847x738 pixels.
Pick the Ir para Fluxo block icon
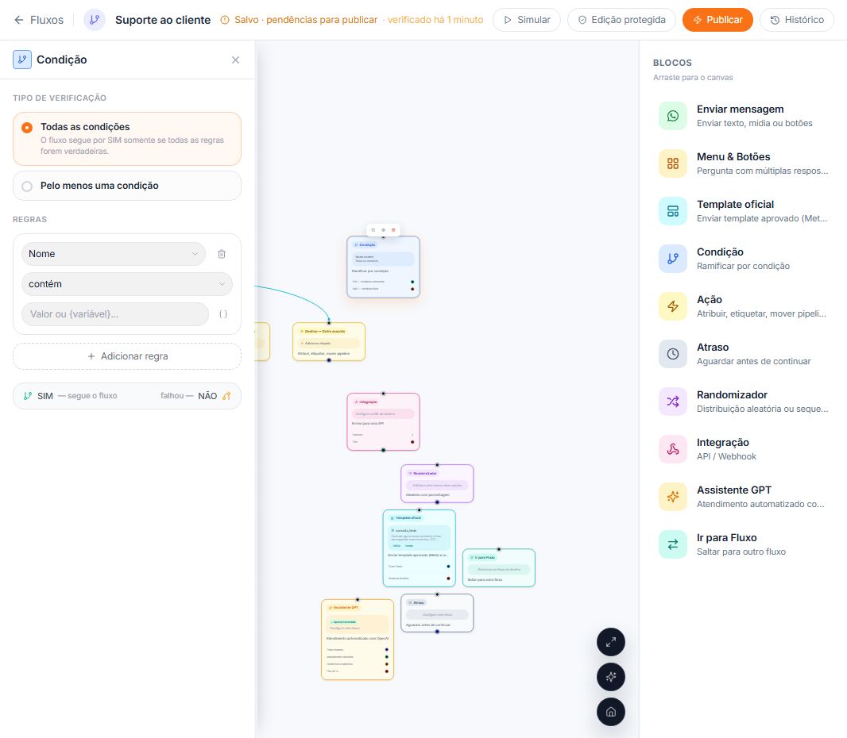tap(672, 544)
